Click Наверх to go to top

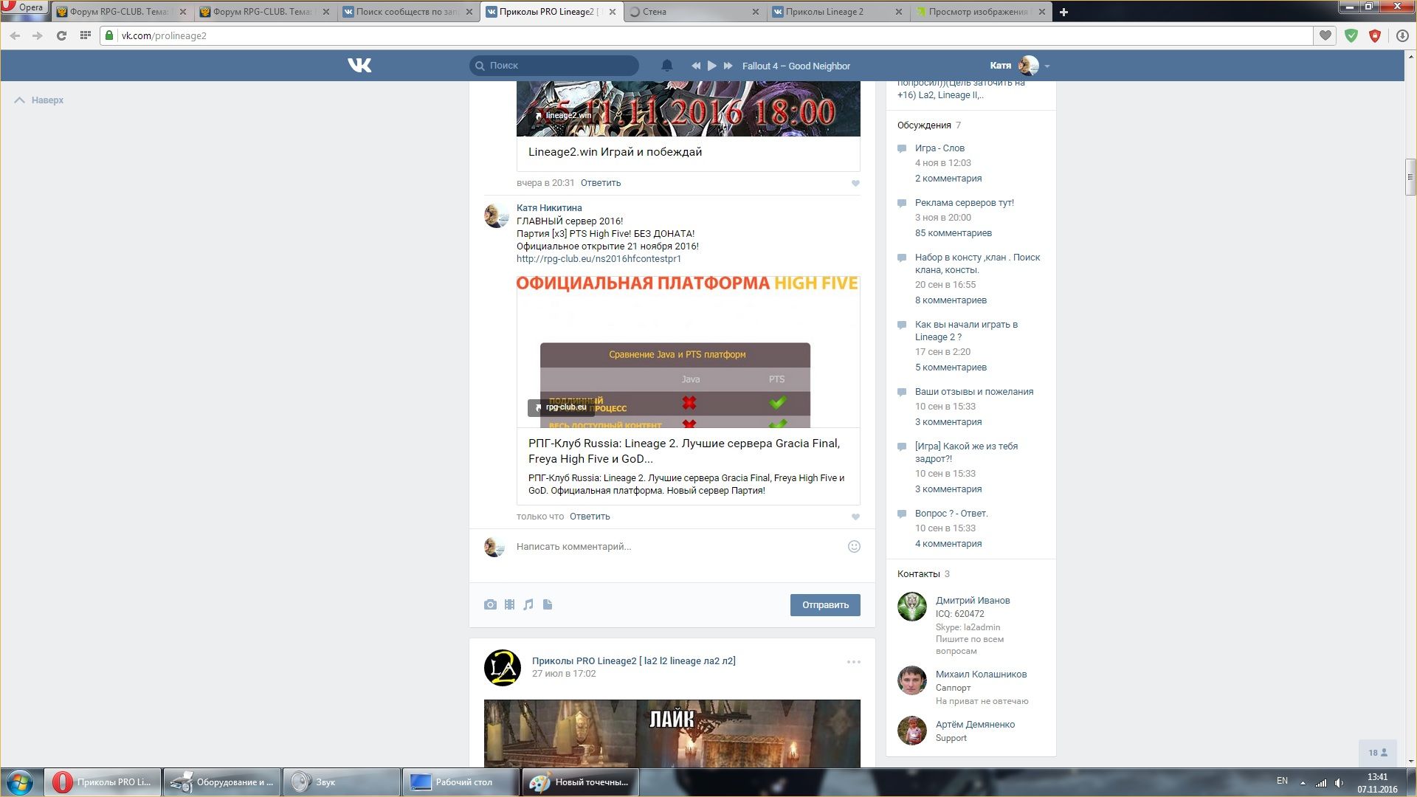click(x=39, y=100)
